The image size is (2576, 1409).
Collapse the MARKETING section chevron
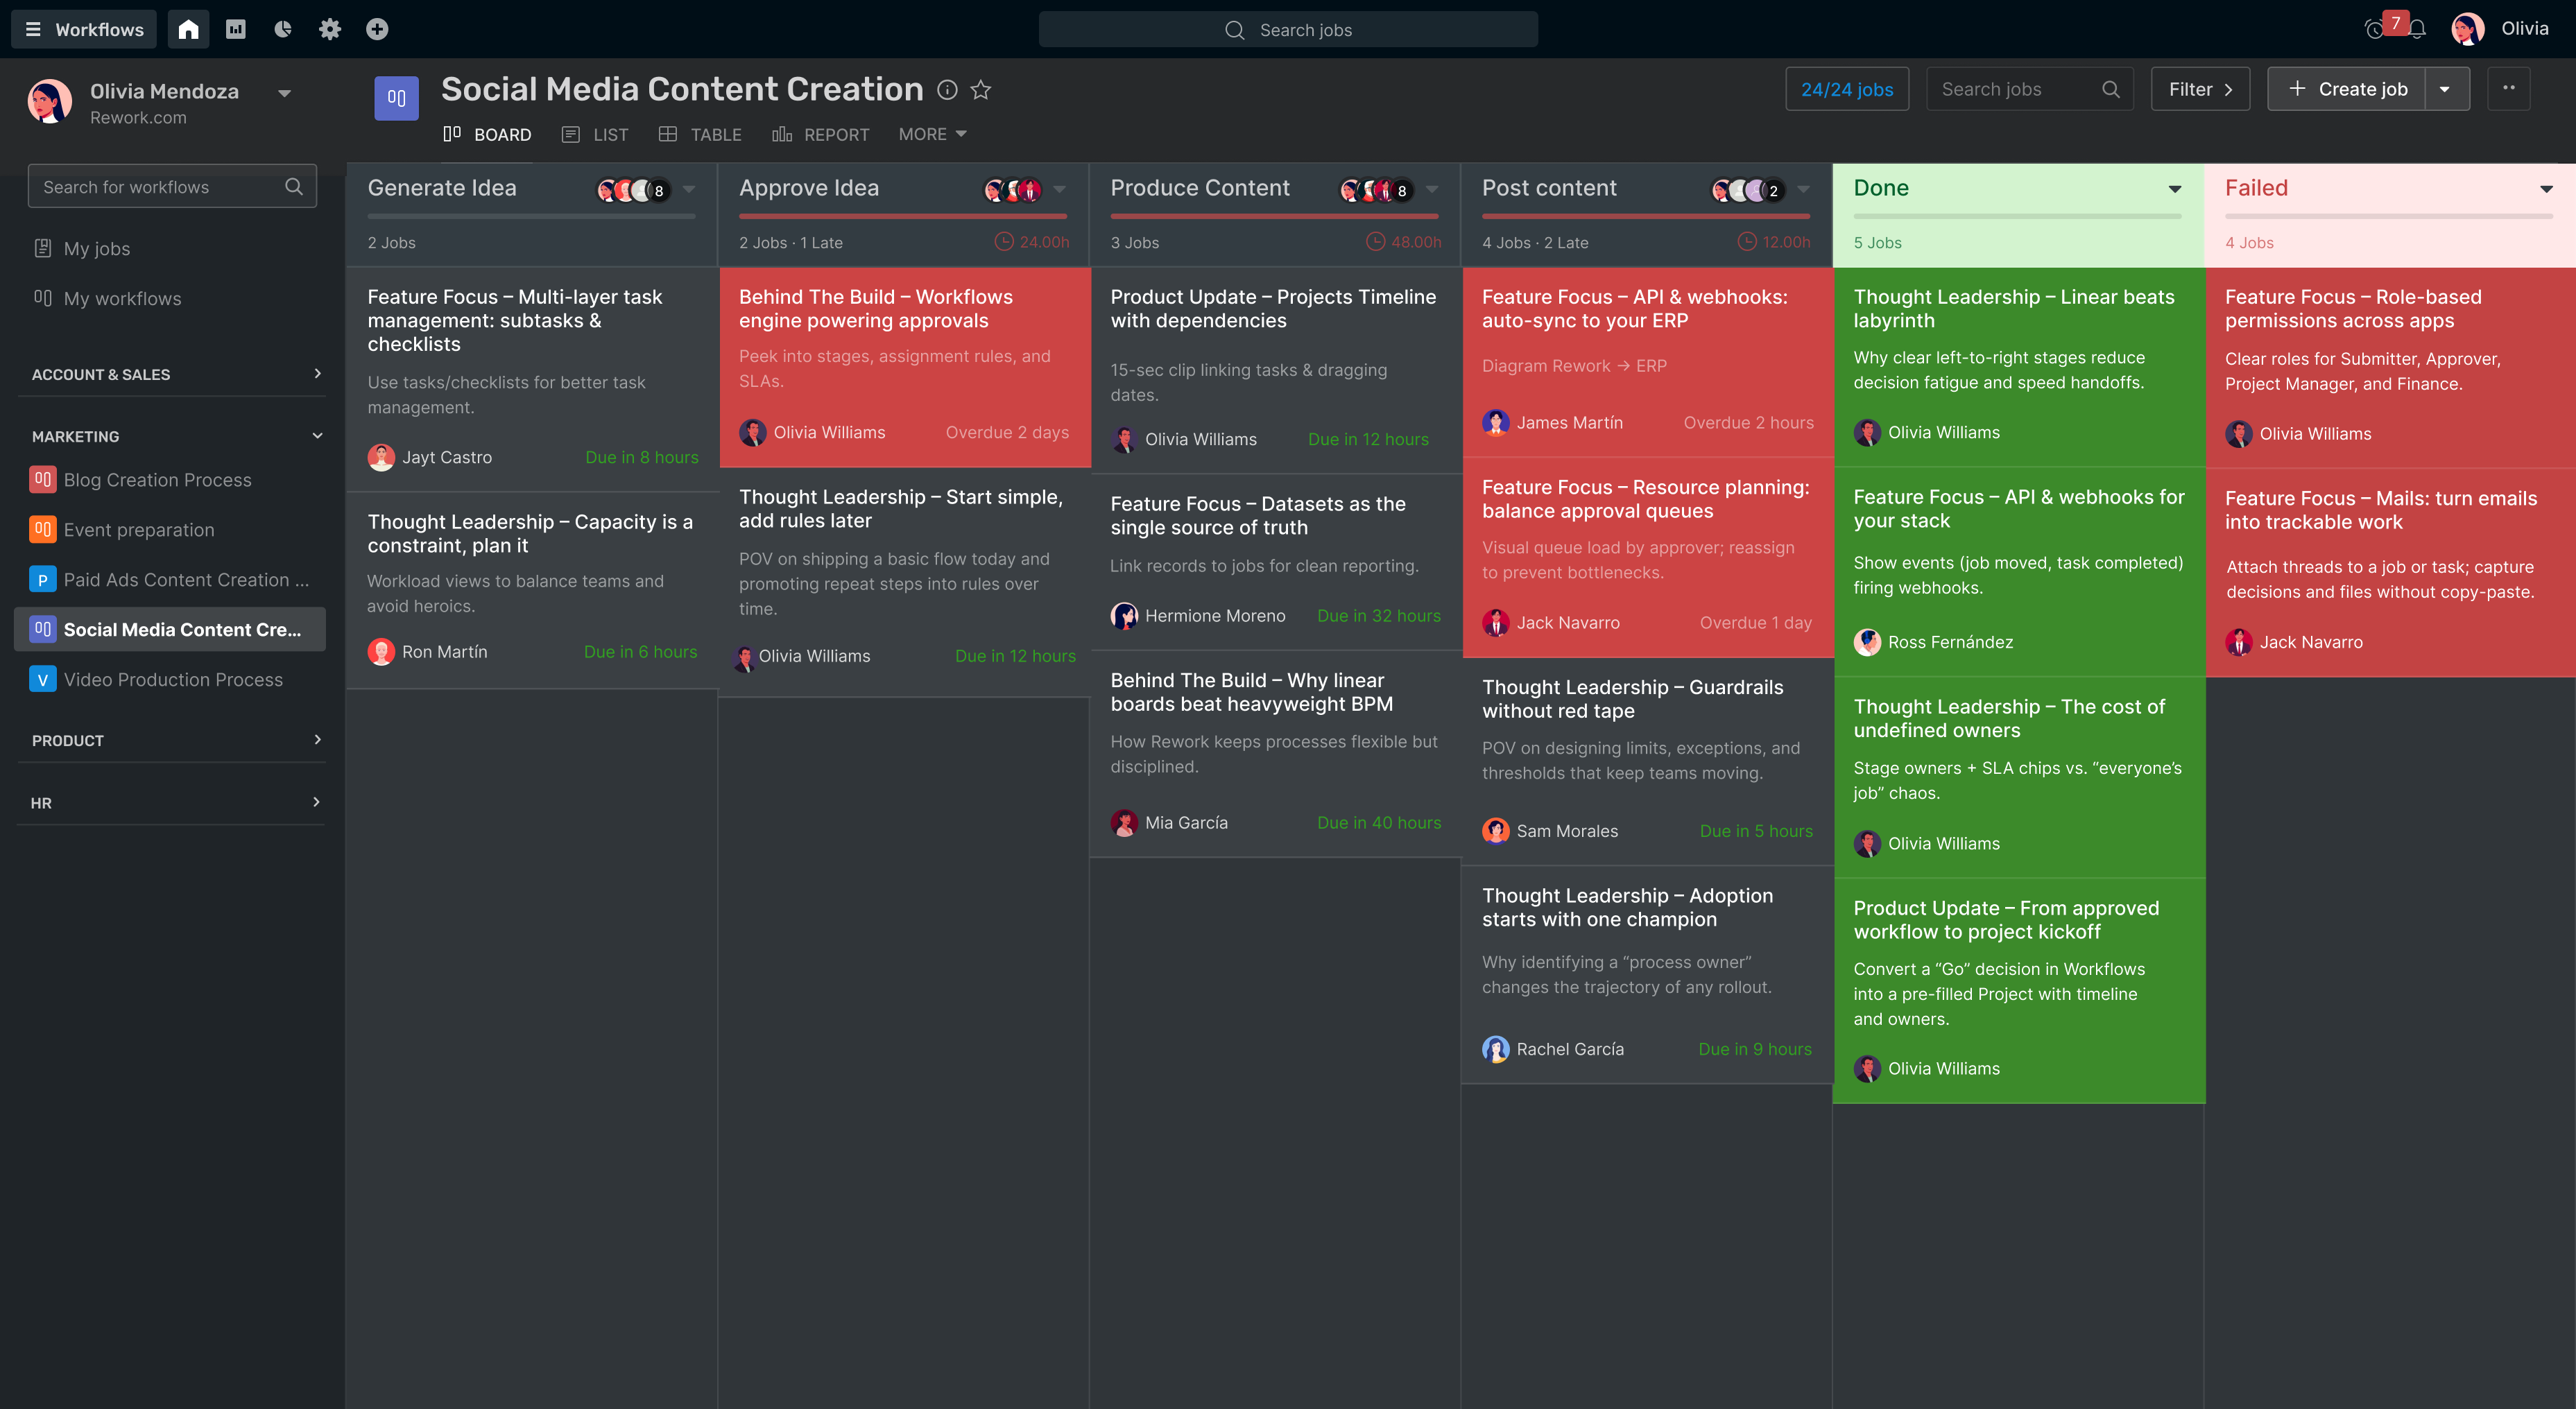(317, 436)
